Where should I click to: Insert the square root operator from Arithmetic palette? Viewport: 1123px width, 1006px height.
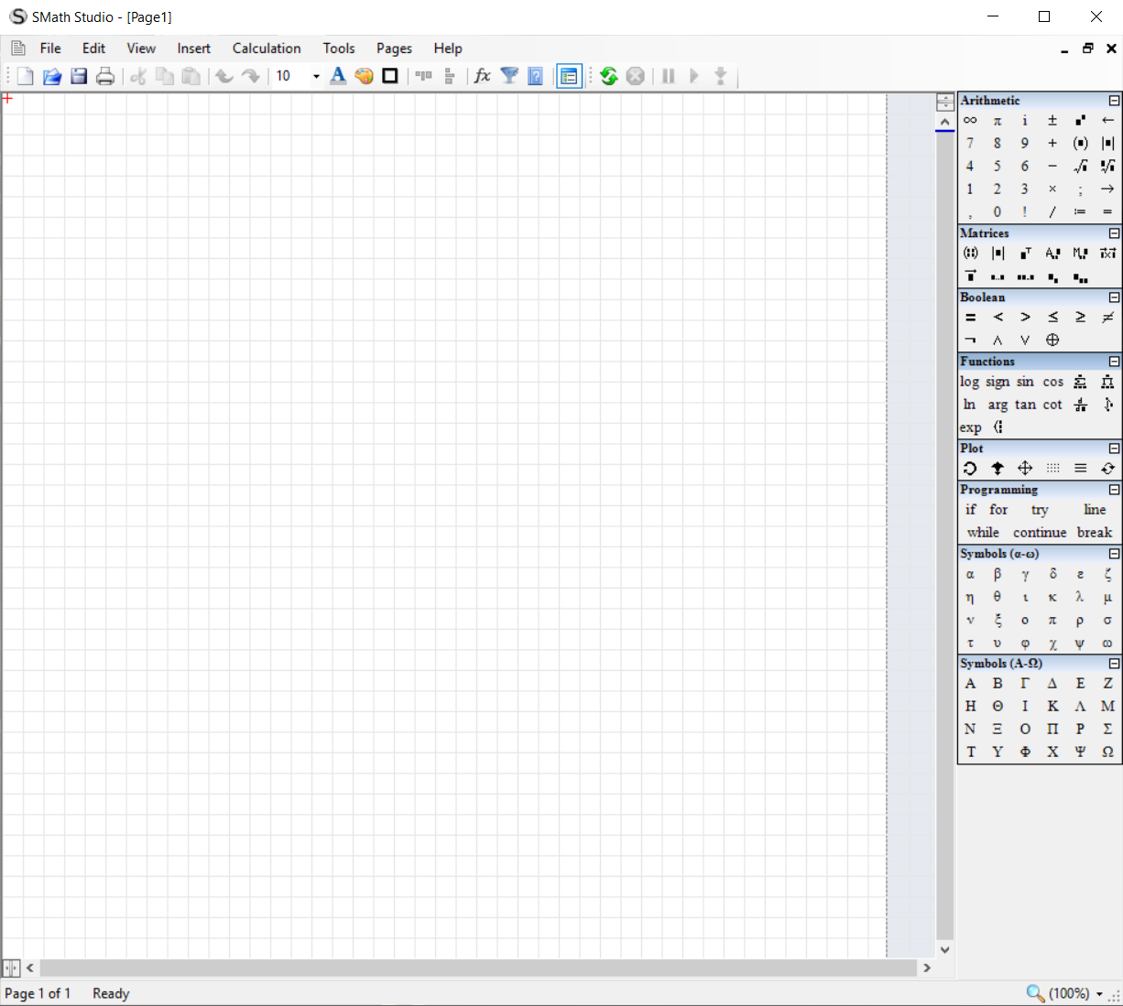pos(1080,166)
